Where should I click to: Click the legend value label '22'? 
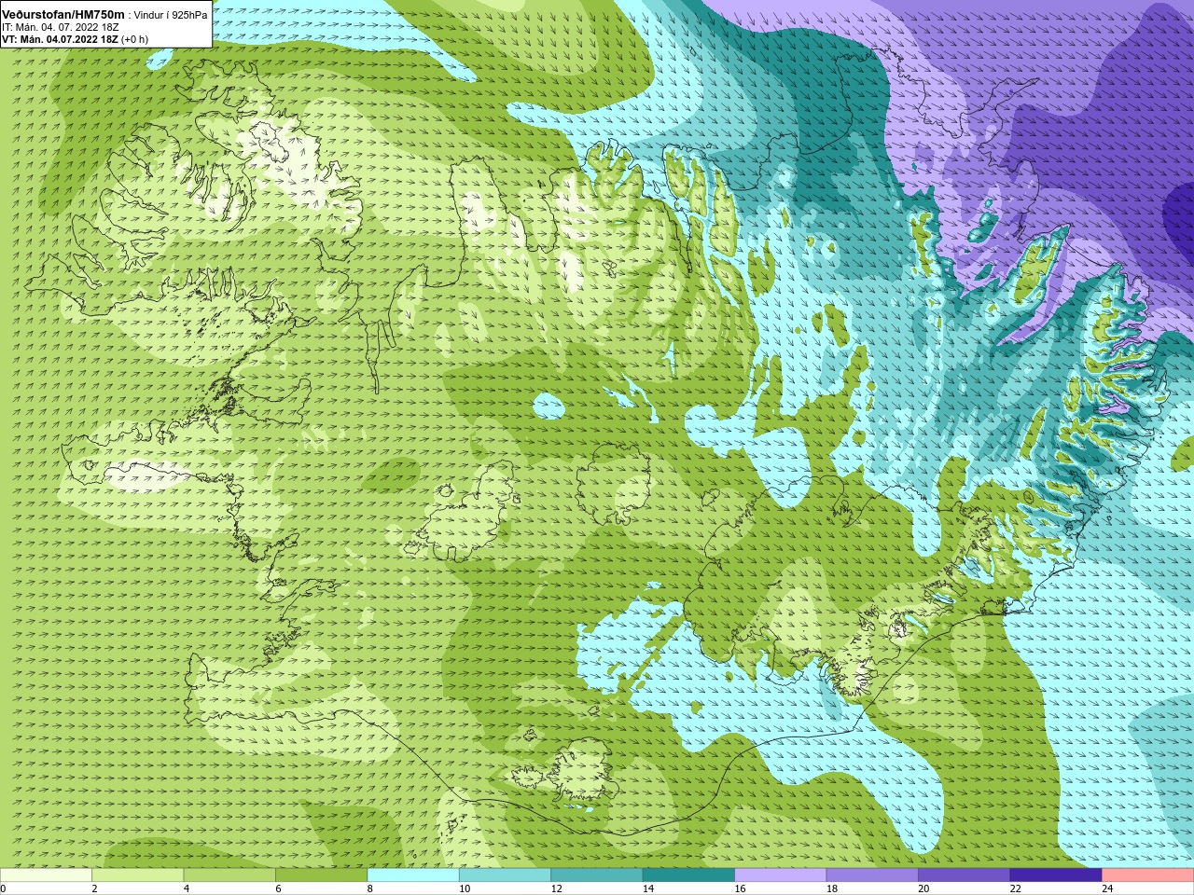tap(1016, 888)
